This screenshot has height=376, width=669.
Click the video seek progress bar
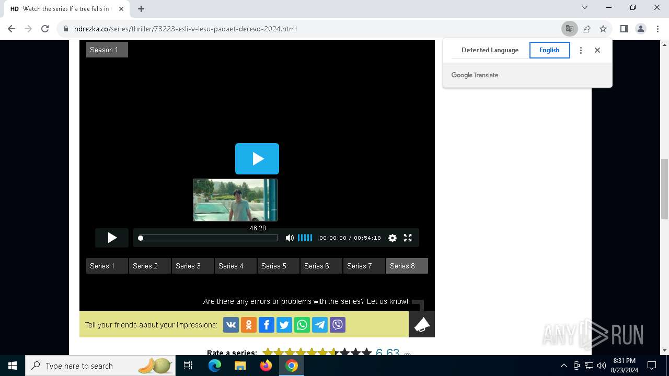[208, 238]
